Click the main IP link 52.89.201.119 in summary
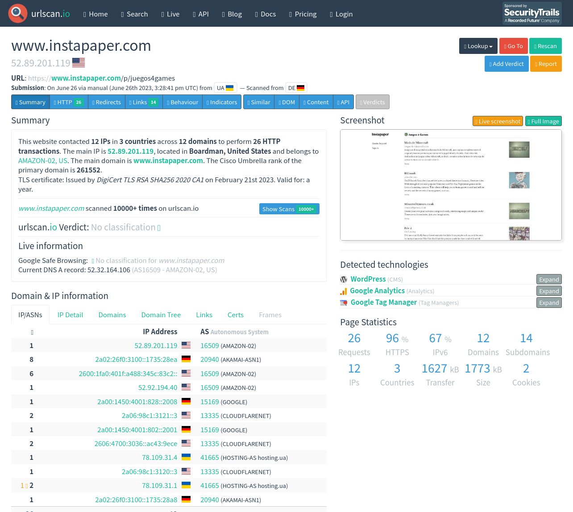 click(130, 151)
